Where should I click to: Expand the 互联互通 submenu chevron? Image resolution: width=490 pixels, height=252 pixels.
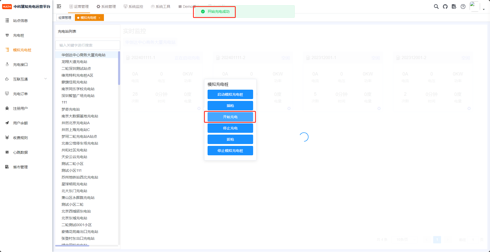(46, 79)
